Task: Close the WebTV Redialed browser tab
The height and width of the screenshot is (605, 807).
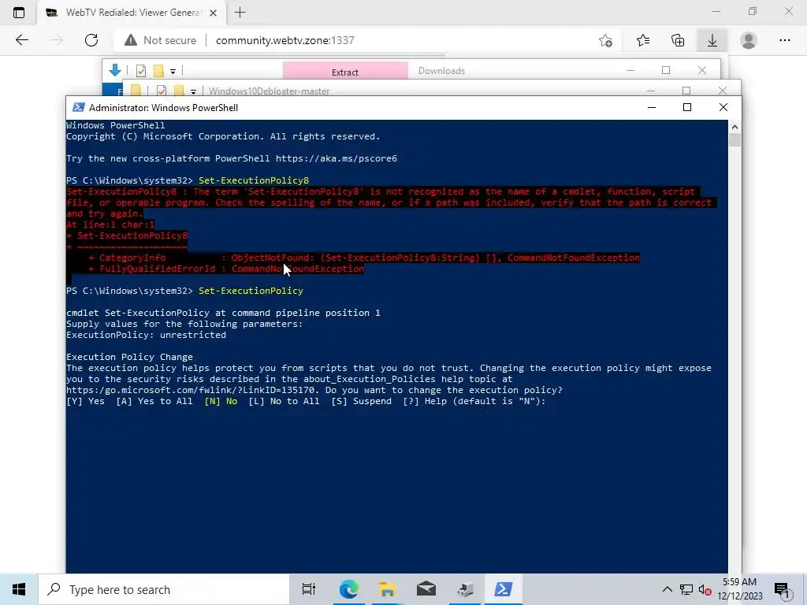Action: 213,13
